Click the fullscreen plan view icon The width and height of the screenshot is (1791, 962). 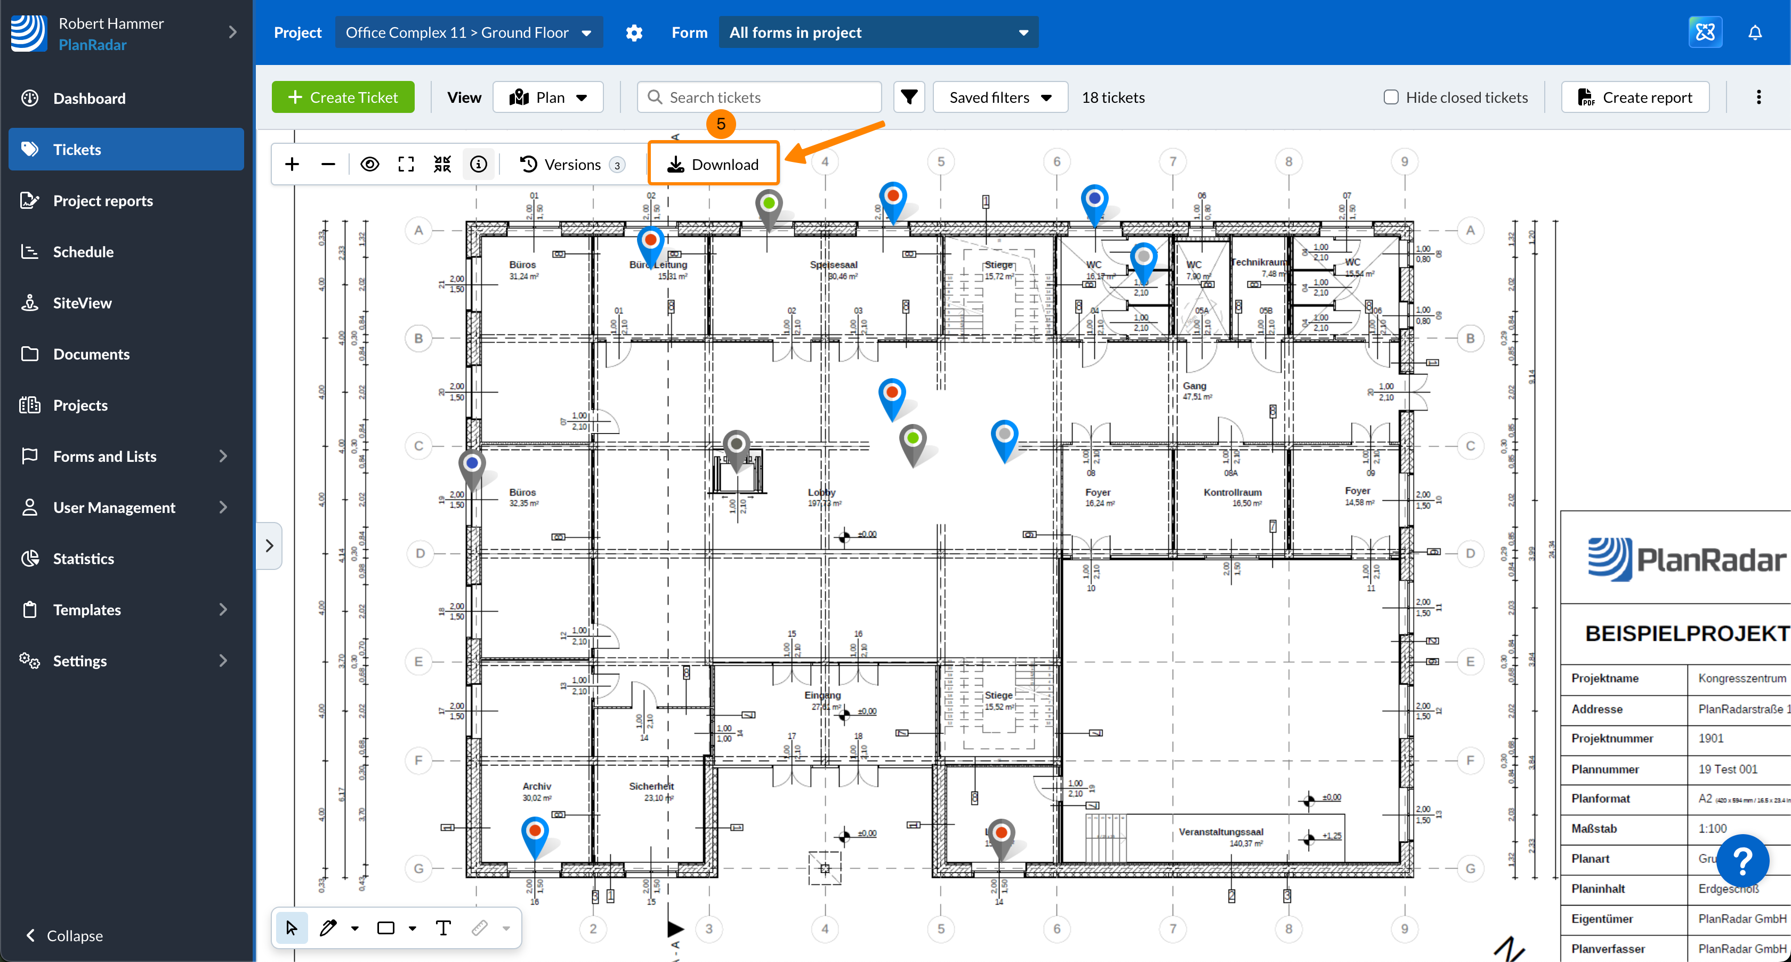point(406,165)
